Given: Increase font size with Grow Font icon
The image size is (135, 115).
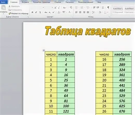Looking at the screenshot, I should click(55, 8).
